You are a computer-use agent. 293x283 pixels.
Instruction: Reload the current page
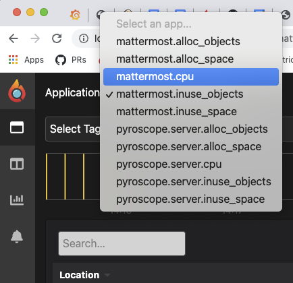pos(57,38)
